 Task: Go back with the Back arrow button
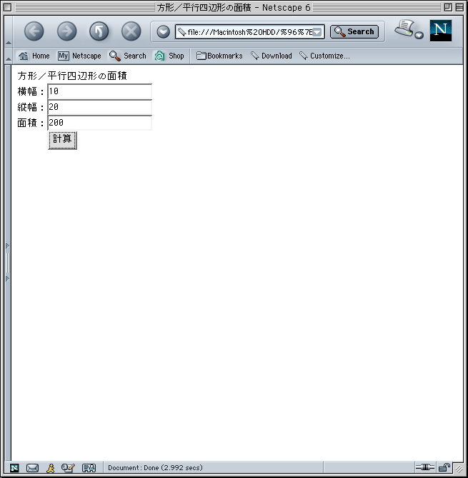point(34,31)
